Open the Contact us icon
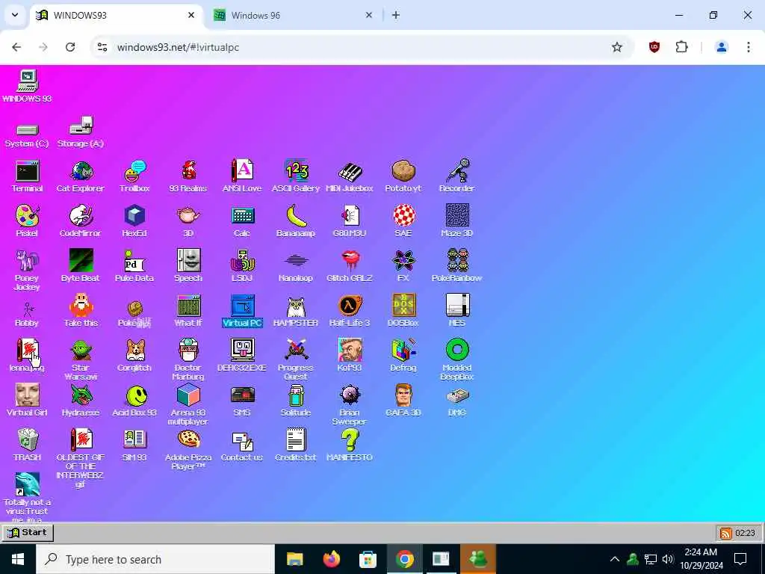765x574 pixels. [x=242, y=445]
